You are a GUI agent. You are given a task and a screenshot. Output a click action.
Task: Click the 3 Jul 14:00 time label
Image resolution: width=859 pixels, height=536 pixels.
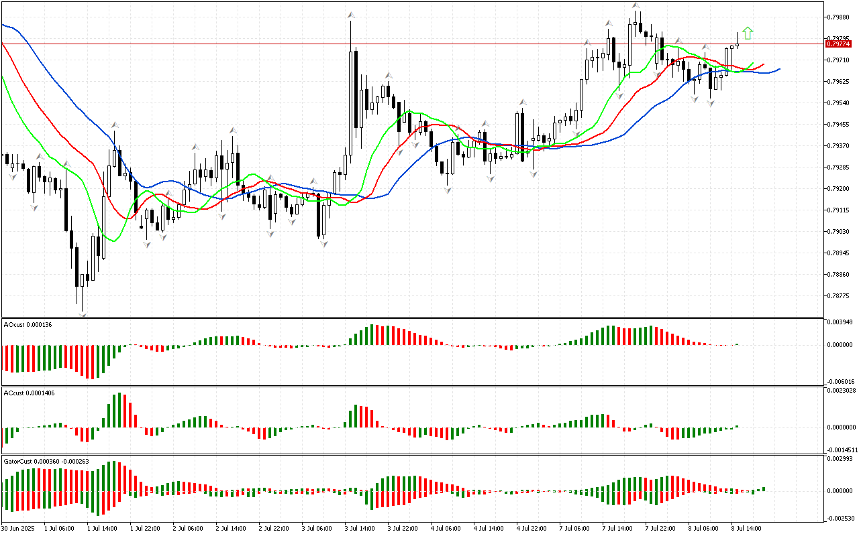[360, 527]
